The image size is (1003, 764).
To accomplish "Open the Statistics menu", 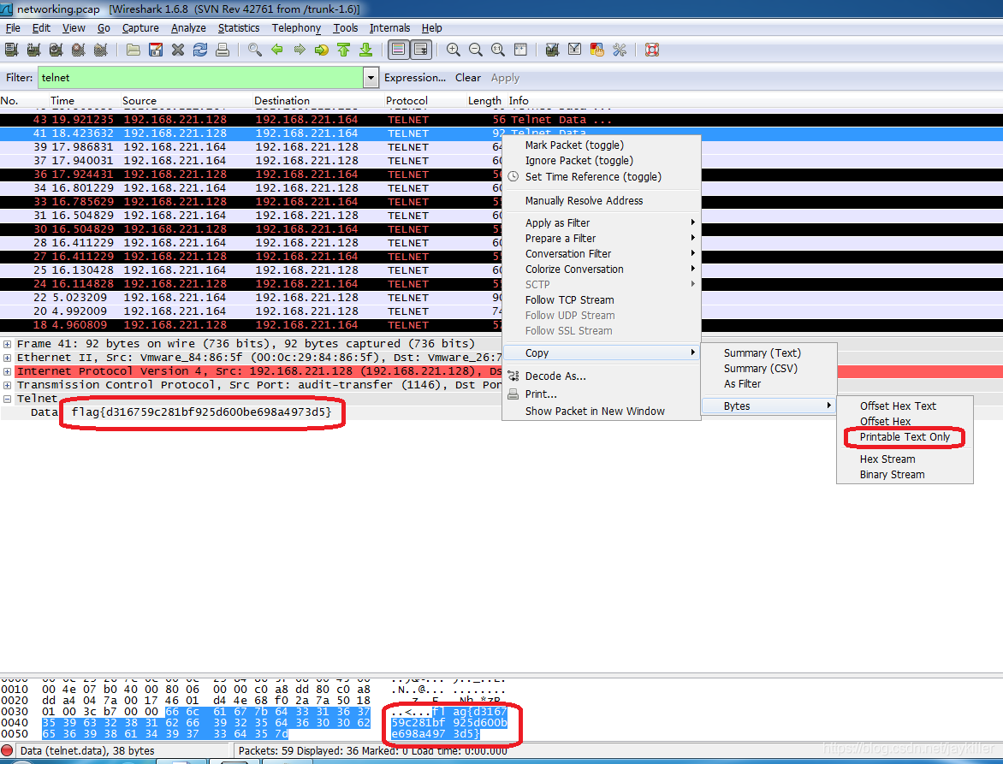I will [238, 27].
